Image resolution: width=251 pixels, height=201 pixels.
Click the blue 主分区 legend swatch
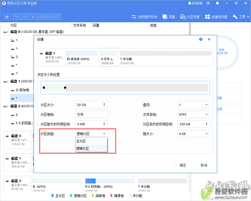(52, 196)
